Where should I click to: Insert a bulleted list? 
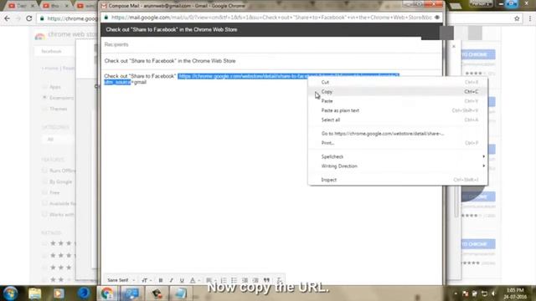pyautogui.click(x=234, y=280)
